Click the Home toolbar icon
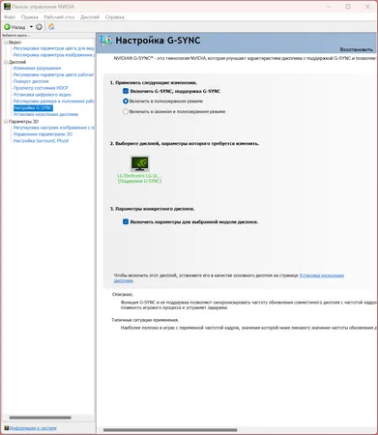 click(x=51, y=27)
